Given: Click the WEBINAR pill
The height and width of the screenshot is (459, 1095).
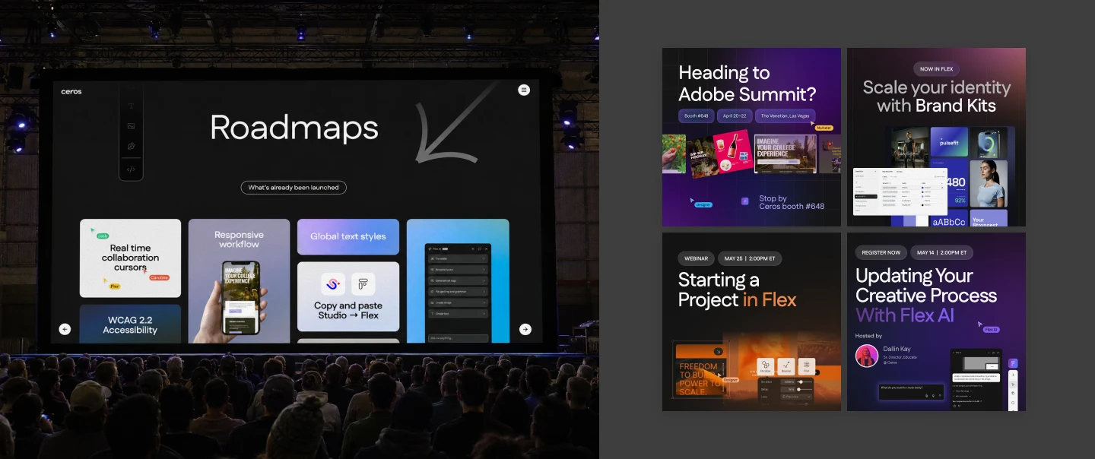Looking at the screenshot, I should click(x=697, y=258).
